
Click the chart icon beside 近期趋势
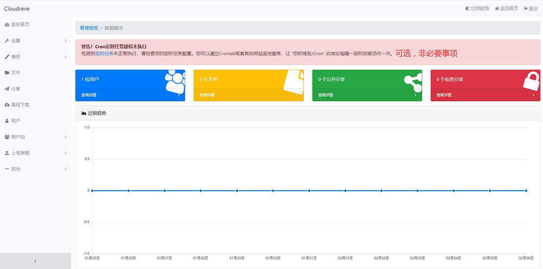pyautogui.click(x=84, y=113)
